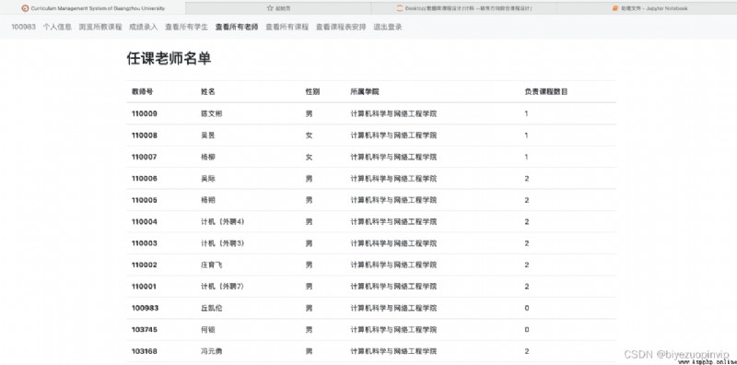Select teacher ID 110004 cell

(145, 221)
